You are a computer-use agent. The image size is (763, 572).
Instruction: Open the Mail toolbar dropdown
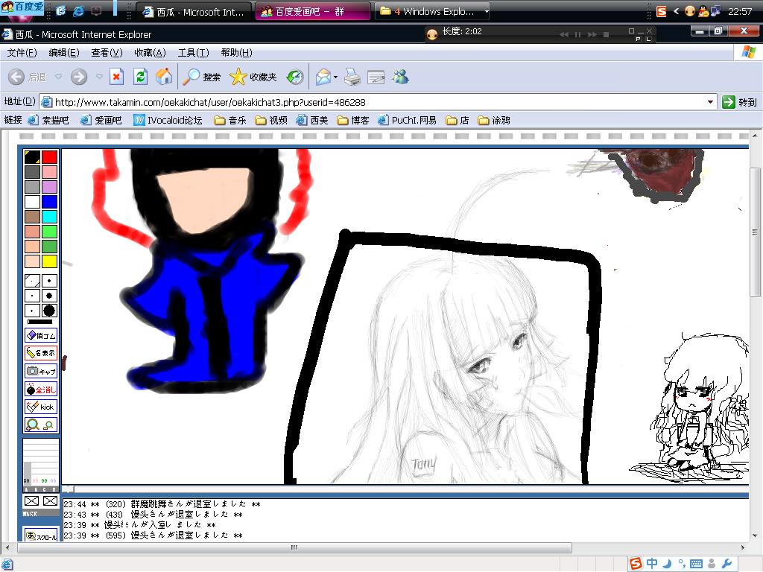tap(335, 77)
